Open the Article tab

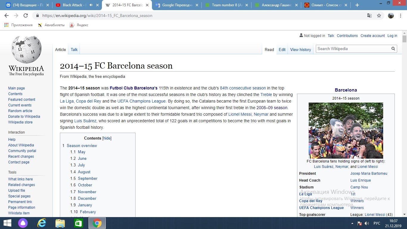[x=60, y=49]
